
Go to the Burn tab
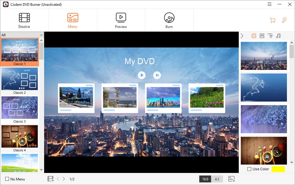tap(169, 20)
